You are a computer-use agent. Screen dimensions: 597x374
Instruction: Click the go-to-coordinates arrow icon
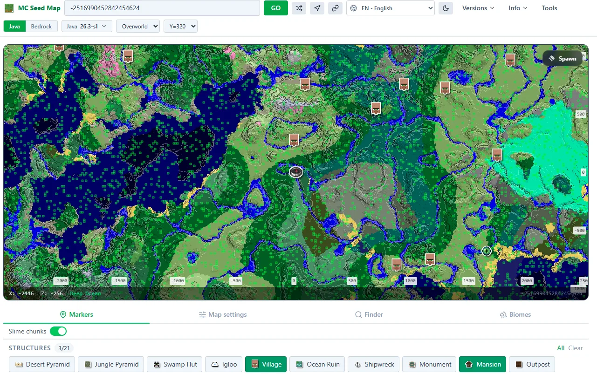tap(317, 8)
